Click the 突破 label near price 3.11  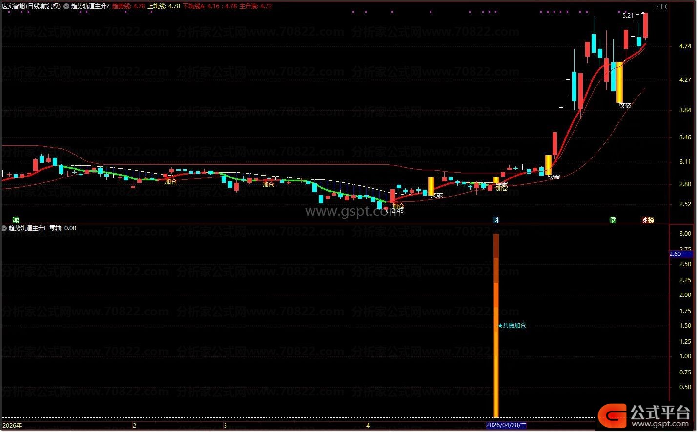coord(554,177)
